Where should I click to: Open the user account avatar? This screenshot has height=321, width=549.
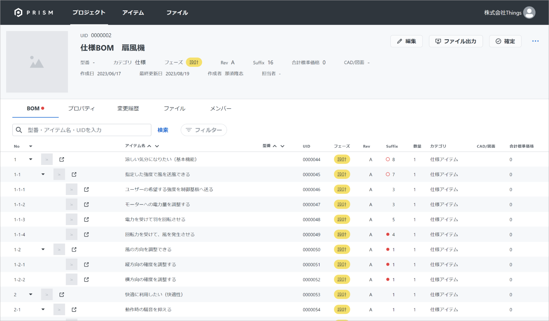529,13
